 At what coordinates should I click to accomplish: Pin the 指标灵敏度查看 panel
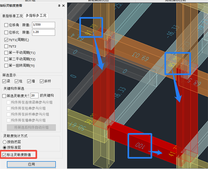(59, 6)
